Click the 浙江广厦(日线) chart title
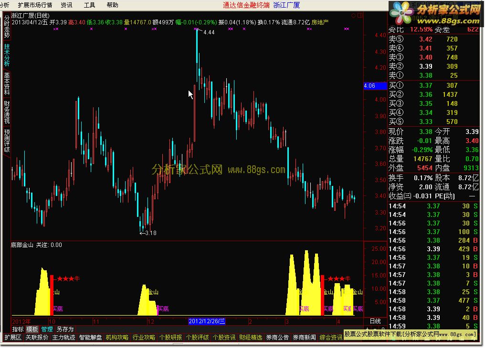The height and width of the screenshot is (348, 485). point(31,15)
